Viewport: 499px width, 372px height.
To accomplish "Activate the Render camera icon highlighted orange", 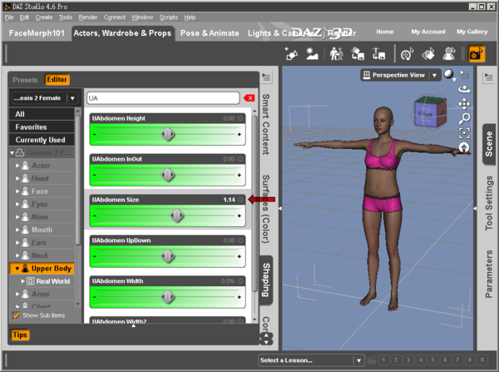I will (x=477, y=53).
